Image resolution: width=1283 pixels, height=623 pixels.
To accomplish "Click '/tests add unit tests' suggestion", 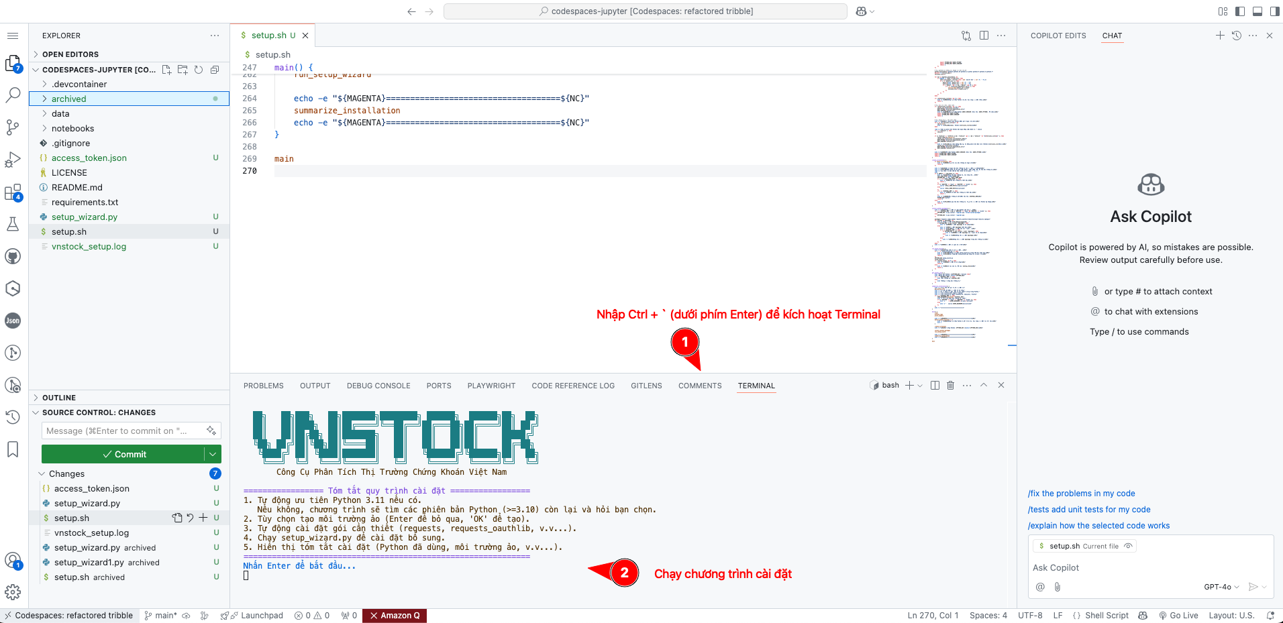I will [1089, 510].
